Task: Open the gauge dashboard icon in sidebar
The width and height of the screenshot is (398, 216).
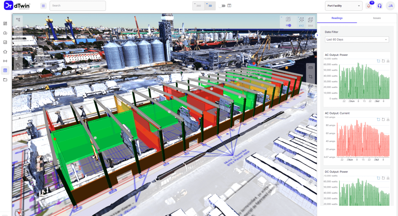Action: [x=5, y=33]
